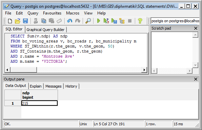Open a SQL file from disk
The image size is (202, 130).
(x=18, y=21)
